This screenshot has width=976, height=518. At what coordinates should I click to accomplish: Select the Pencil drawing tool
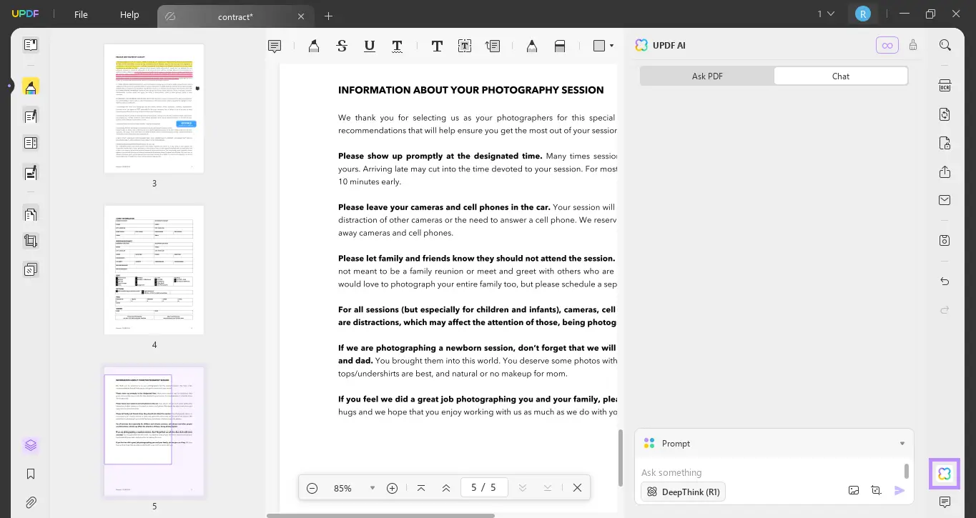coord(532,46)
